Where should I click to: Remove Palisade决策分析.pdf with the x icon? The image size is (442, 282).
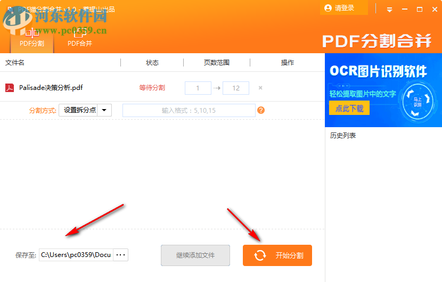click(x=260, y=88)
